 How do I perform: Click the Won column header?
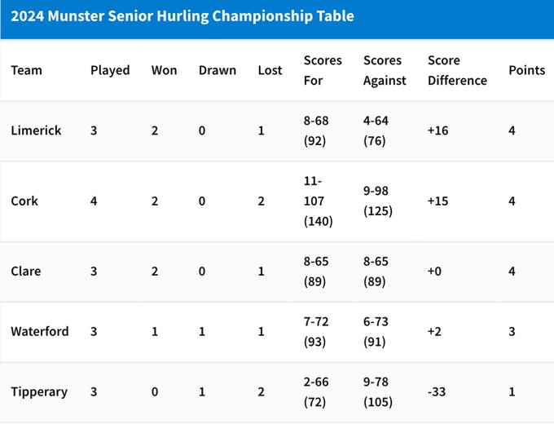[165, 70]
